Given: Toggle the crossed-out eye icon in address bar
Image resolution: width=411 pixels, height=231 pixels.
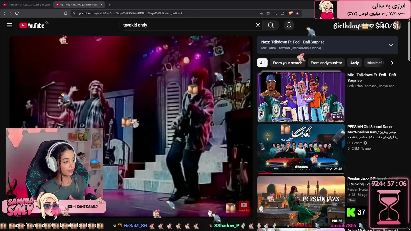Looking at the screenshot, I should (261, 13).
